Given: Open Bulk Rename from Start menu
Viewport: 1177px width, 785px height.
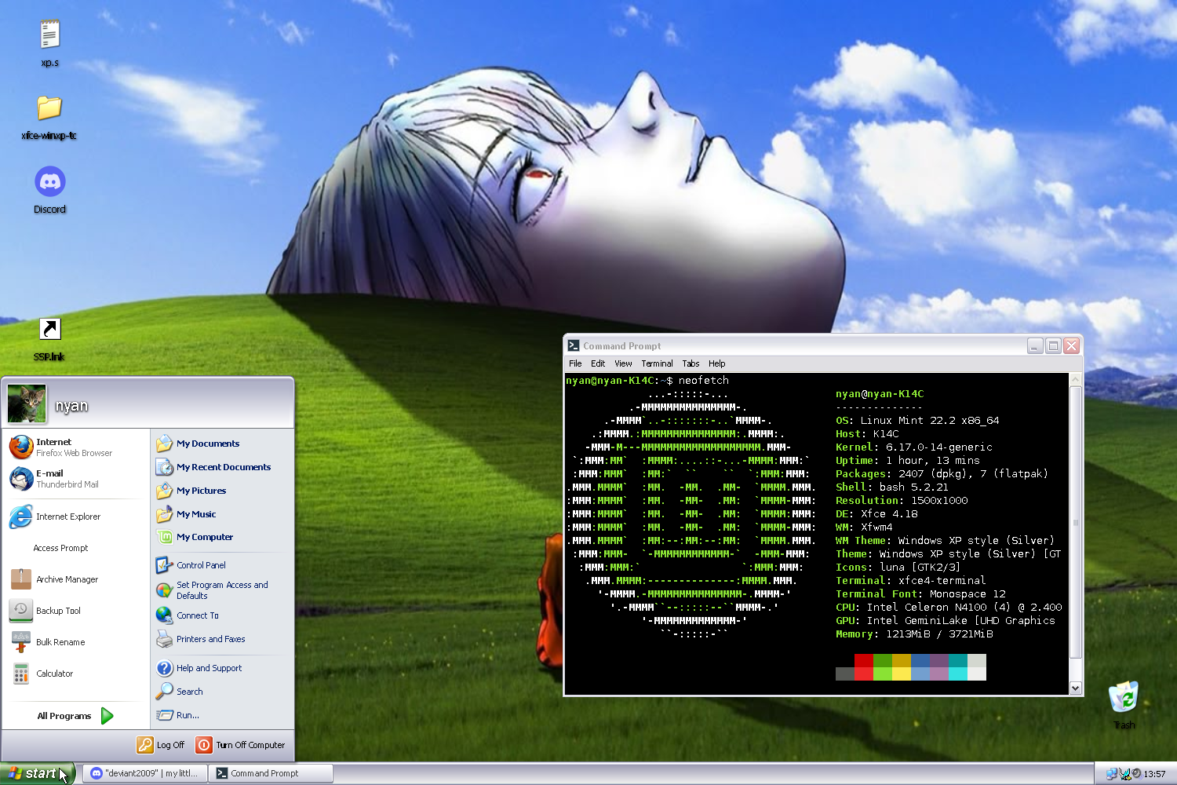Looking at the screenshot, I should pyautogui.click(x=75, y=642).
